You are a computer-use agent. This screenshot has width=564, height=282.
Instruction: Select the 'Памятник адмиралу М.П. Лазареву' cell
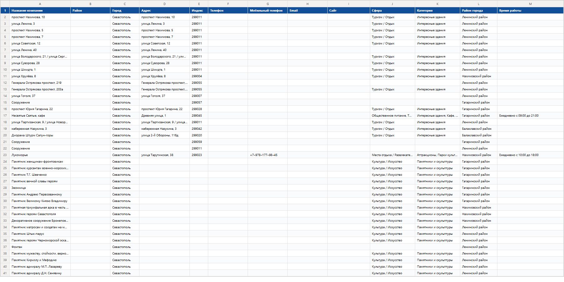tap(40, 267)
